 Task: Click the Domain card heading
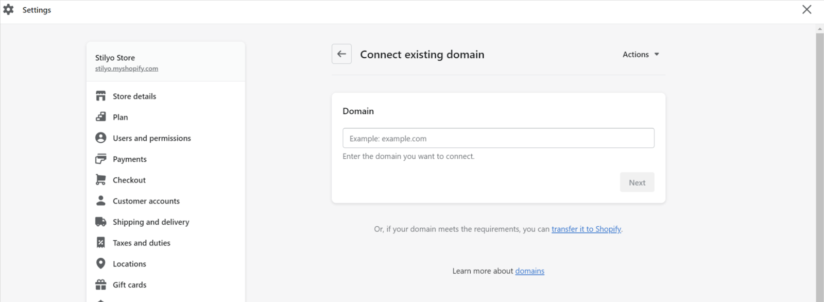tap(358, 111)
